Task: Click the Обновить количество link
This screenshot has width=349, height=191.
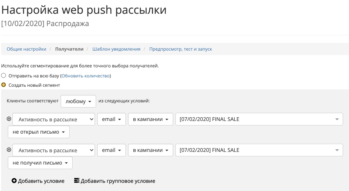Action: 86,76
